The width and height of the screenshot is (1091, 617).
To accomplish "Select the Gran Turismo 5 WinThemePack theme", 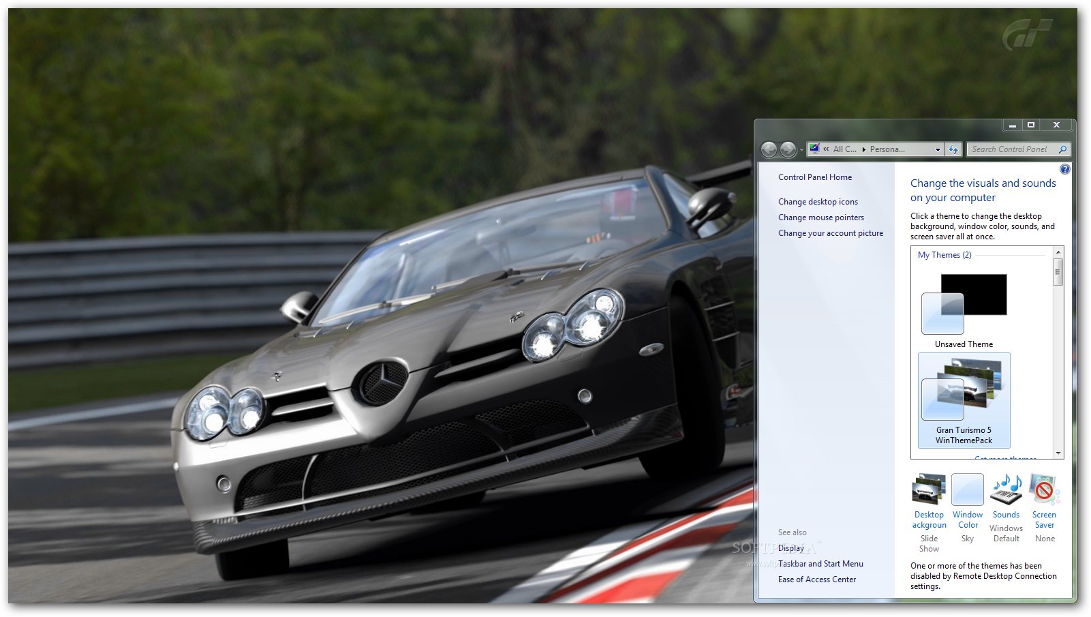I will pyautogui.click(x=964, y=400).
